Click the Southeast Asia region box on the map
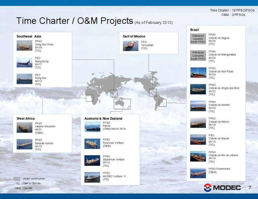 coord(114,94)
